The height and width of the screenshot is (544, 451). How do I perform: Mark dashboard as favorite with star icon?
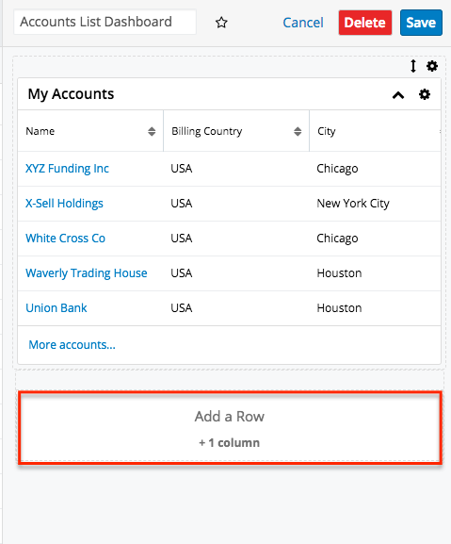click(x=221, y=23)
